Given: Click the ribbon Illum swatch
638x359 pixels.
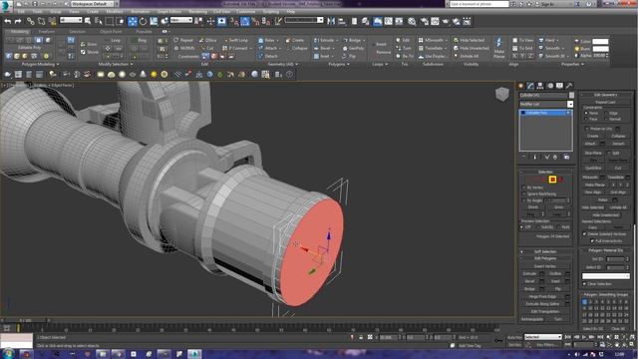Looking at the screenshot, I should click(x=600, y=49).
